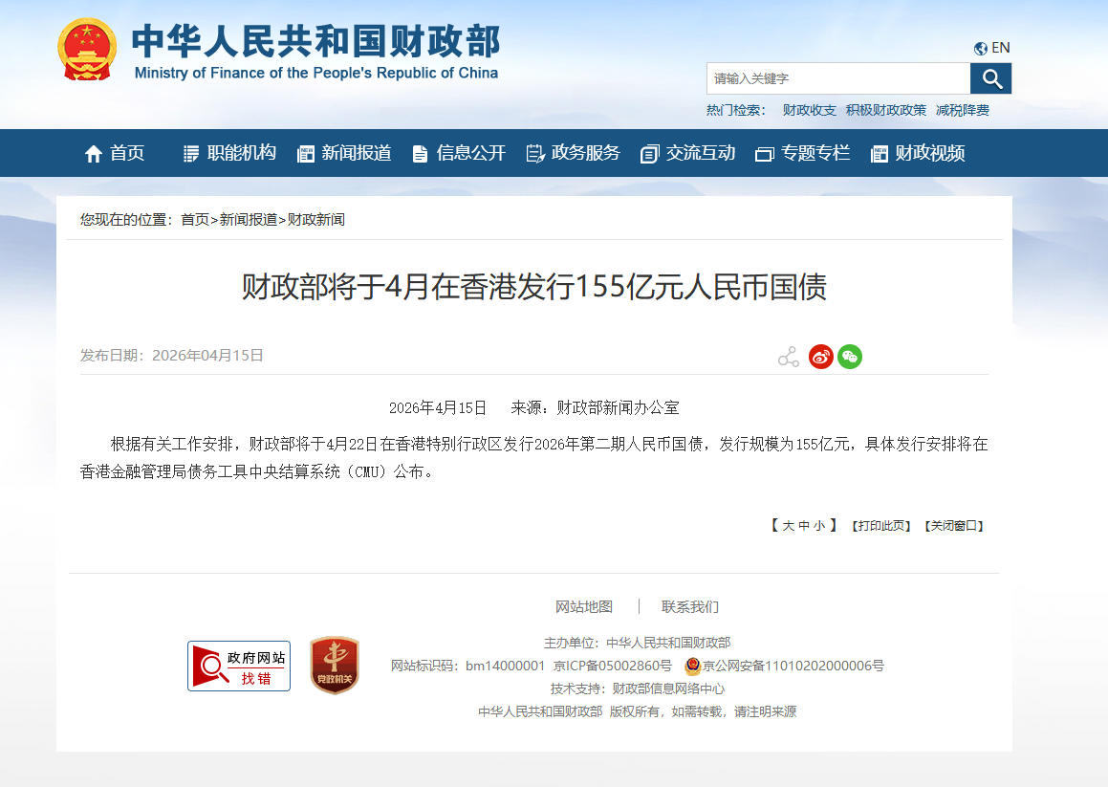This screenshot has height=787, width=1108.
Task: Click the 关闭窗口 close link
Action: tap(953, 525)
